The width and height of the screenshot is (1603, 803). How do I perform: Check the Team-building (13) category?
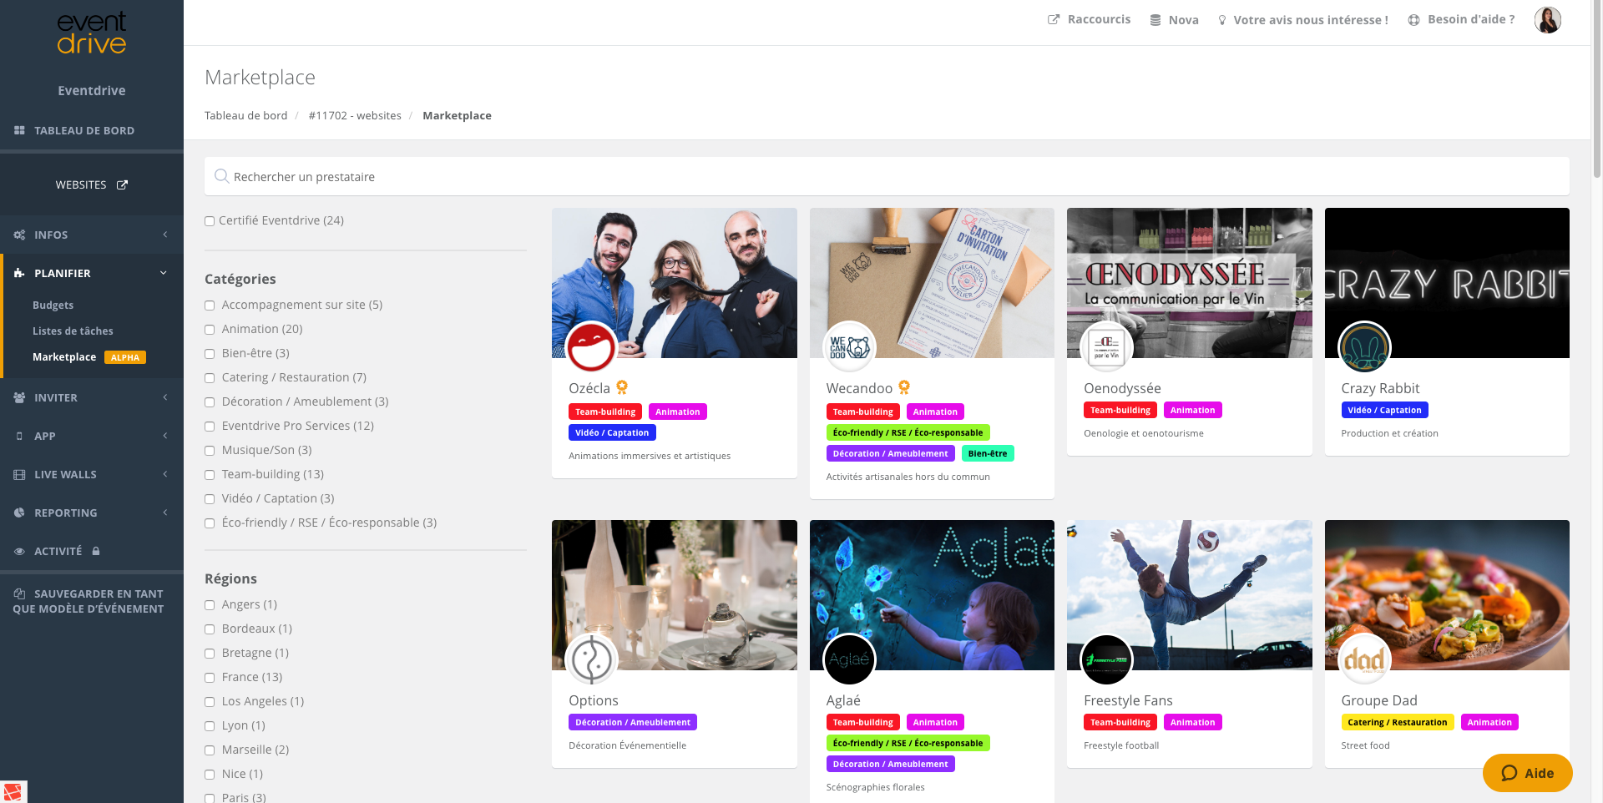click(210, 475)
